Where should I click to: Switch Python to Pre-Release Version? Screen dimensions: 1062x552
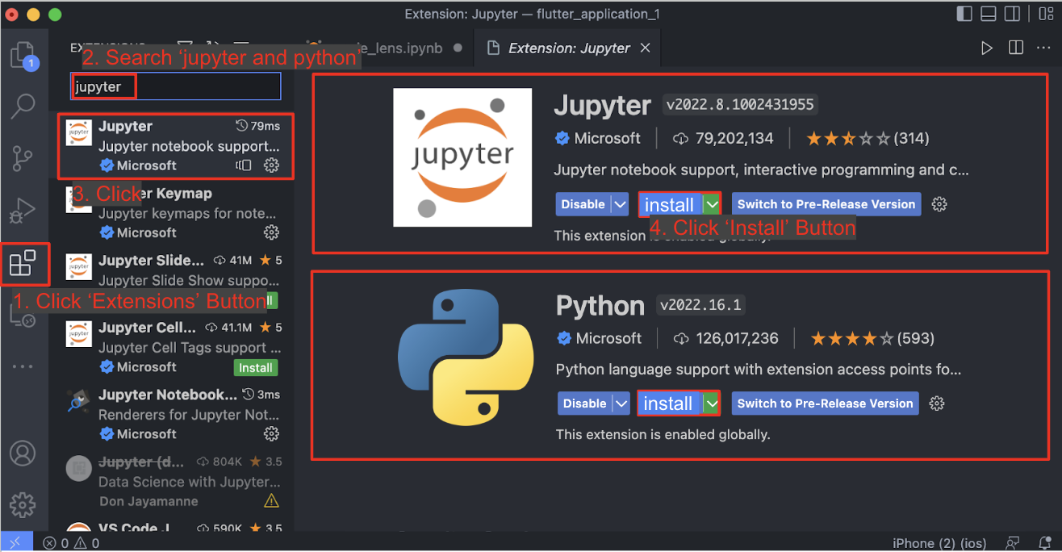(825, 404)
